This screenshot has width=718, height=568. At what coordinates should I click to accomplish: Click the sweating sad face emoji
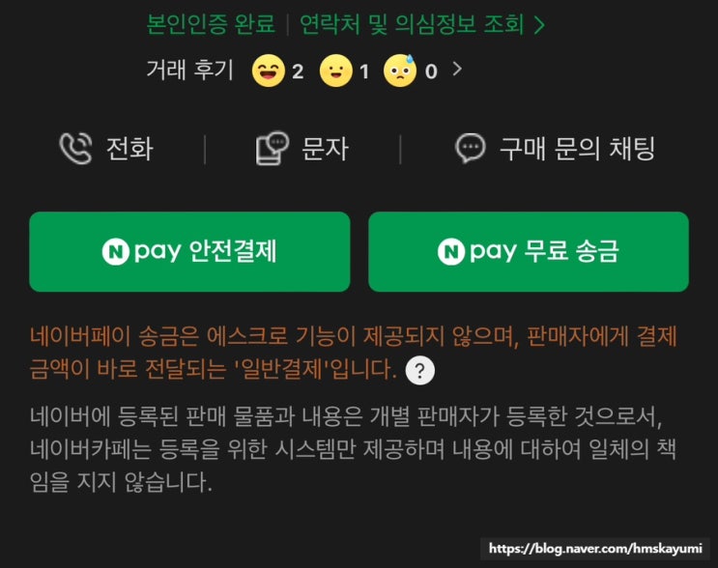400,71
